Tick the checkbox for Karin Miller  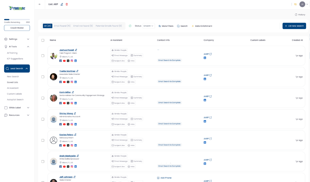click(43, 98)
